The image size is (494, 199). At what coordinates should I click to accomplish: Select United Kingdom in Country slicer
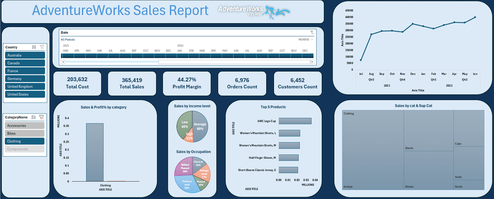(25, 86)
